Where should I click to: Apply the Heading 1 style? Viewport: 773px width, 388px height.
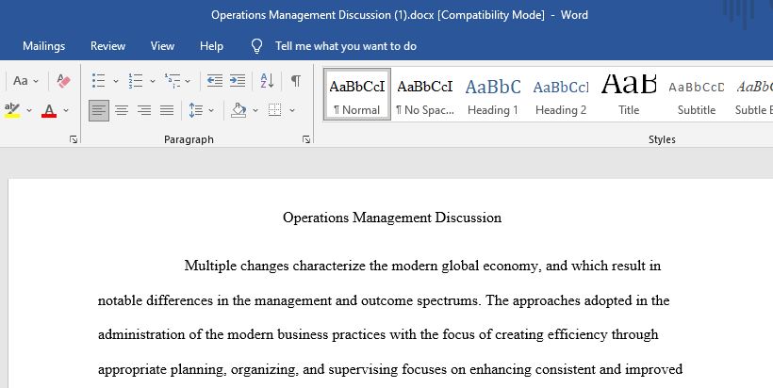[x=493, y=94]
